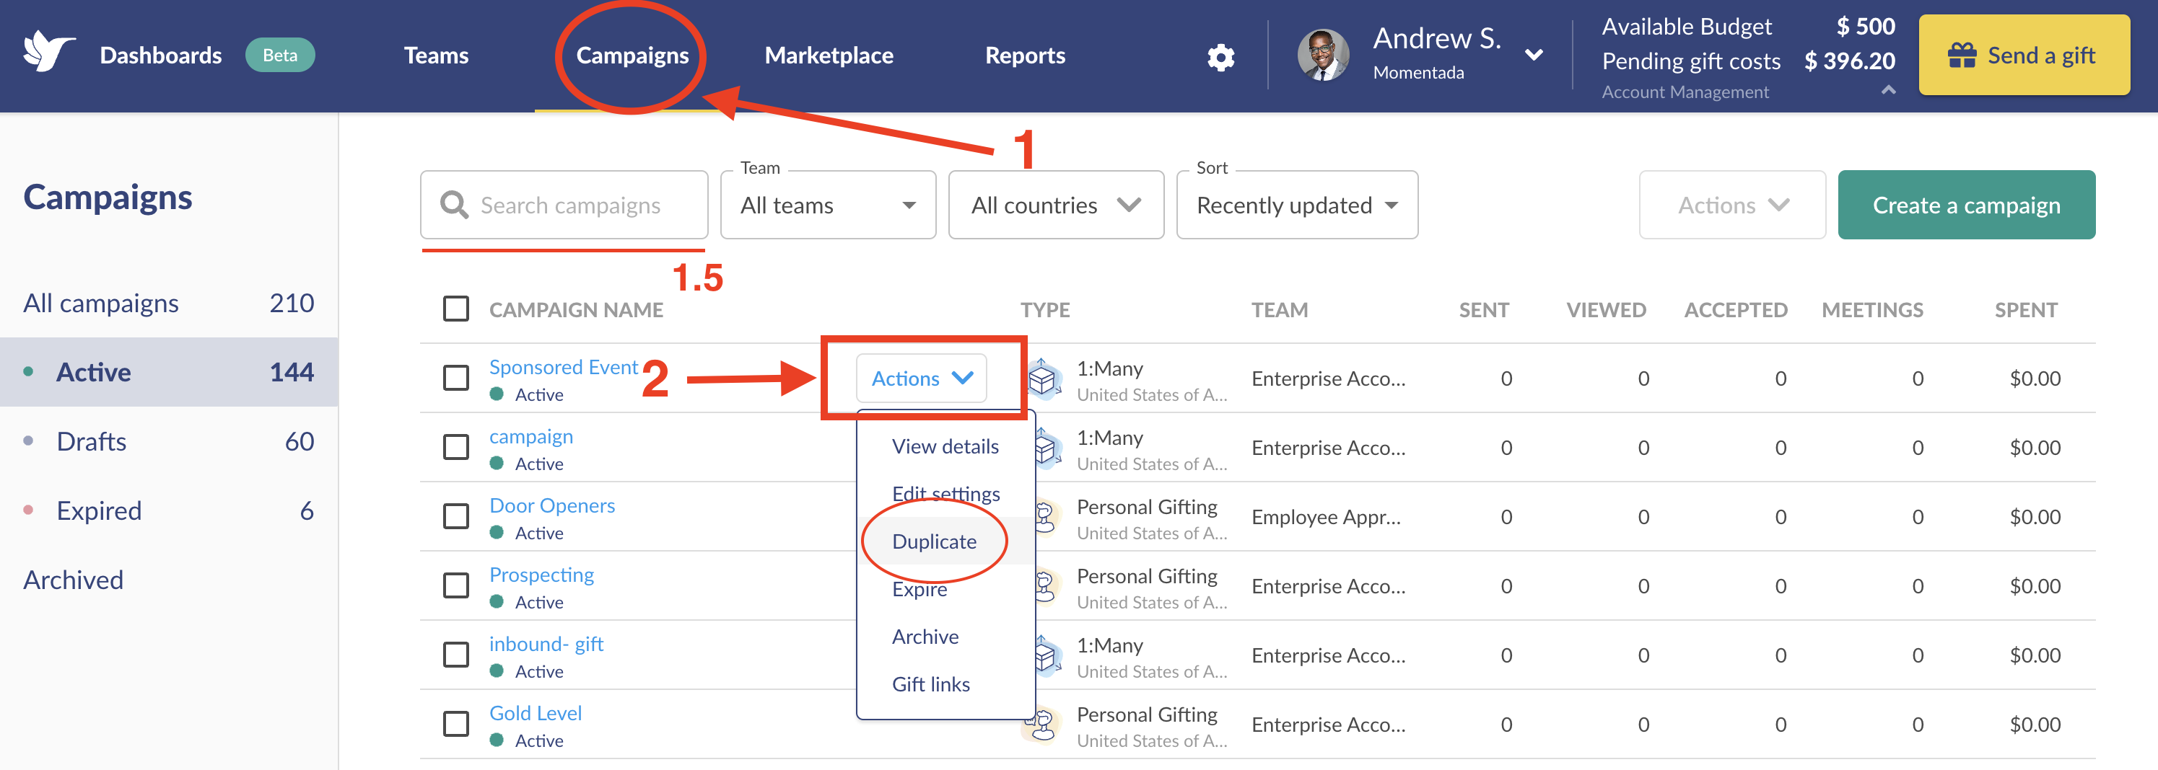Image resolution: width=2158 pixels, height=770 pixels.
Task: Click the gift icon on Send a gift
Action: pyautogui.click(x=1962, y=56)
